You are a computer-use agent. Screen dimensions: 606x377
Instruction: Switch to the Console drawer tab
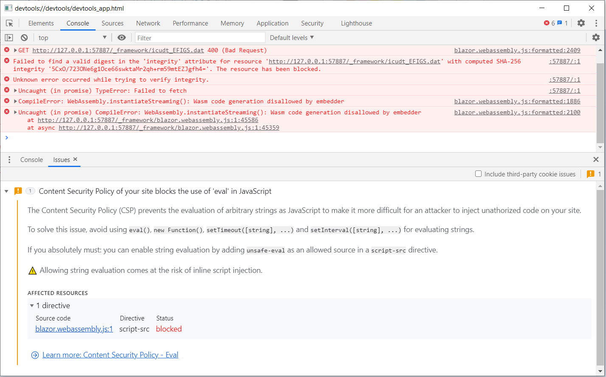(31, 159)
